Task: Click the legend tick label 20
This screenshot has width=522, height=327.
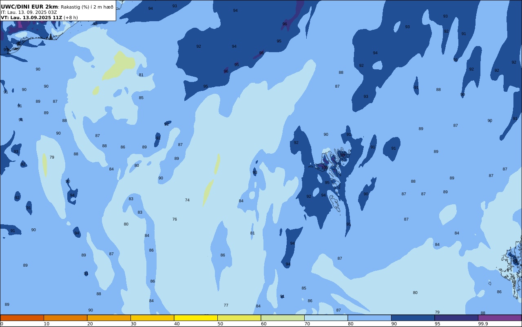Action: pyautogui.click(x=90, y=324)
